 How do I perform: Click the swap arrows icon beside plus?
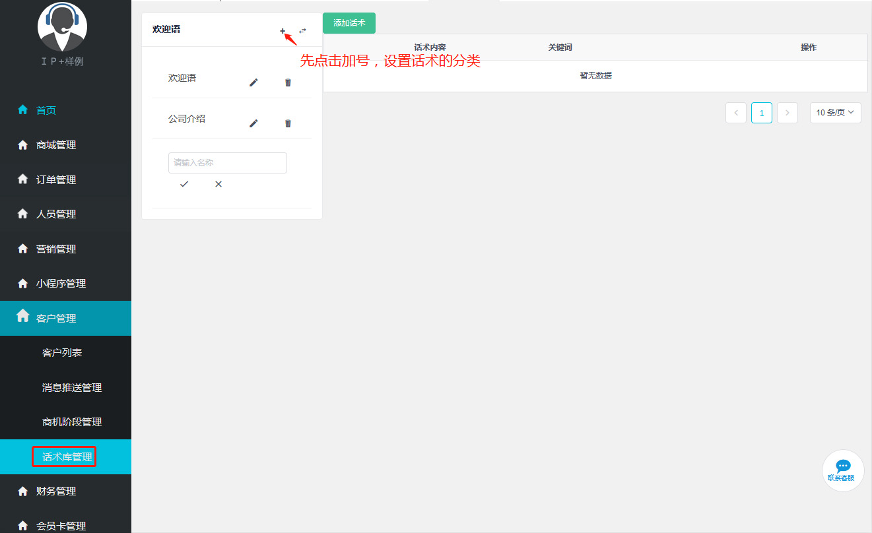303,31
